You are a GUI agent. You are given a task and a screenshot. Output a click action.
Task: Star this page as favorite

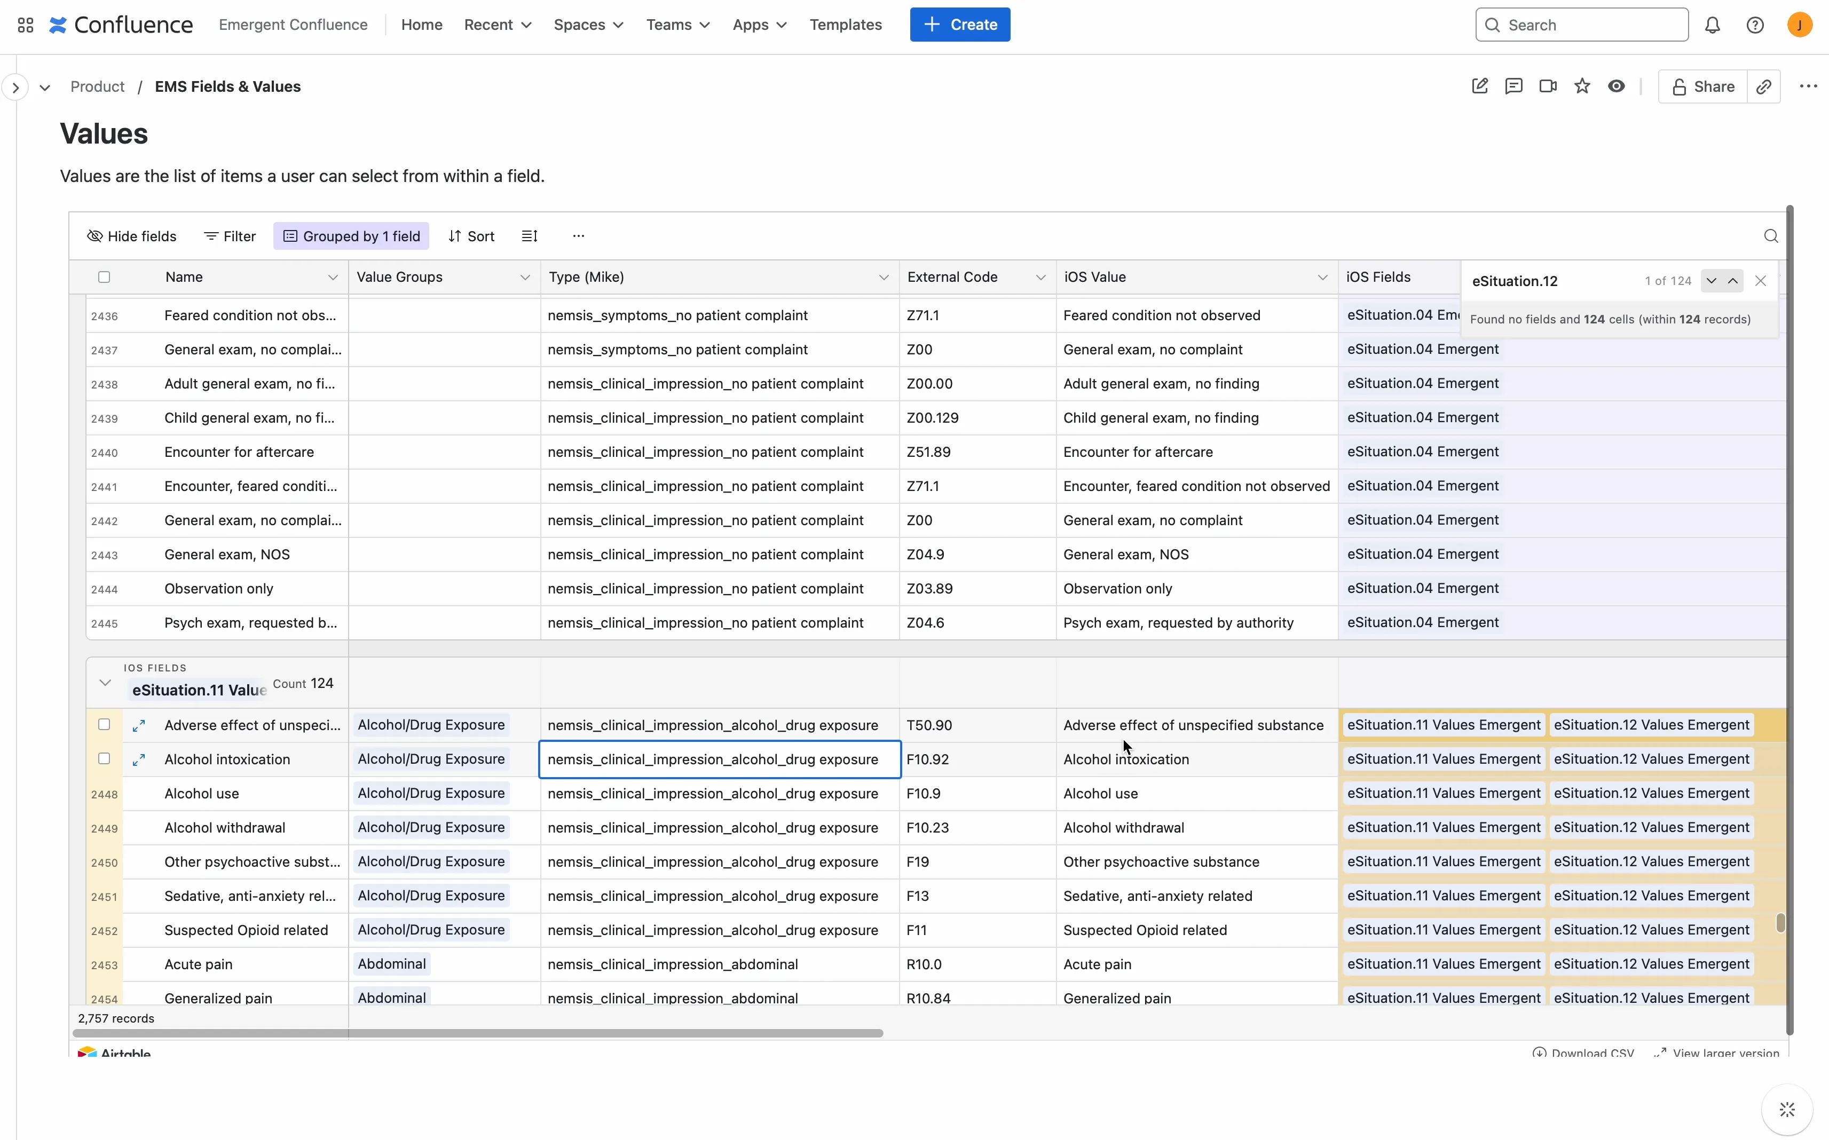[x=1582, y=86]
